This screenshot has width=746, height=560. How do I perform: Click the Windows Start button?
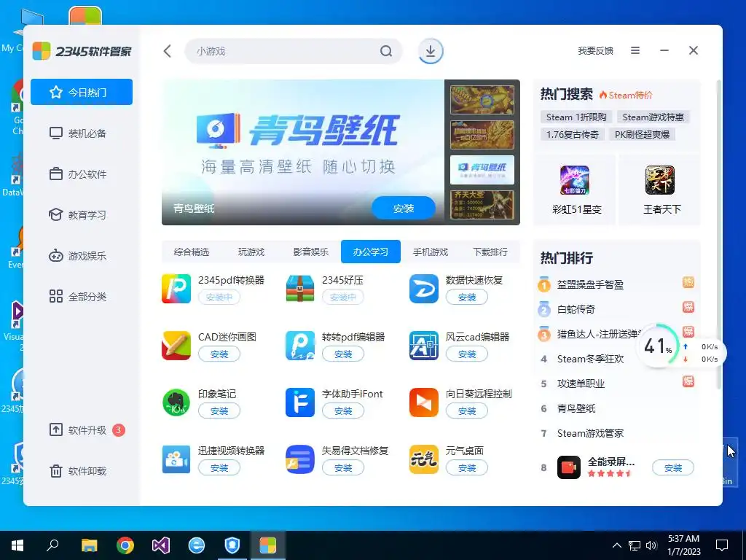(x=17, y=545)
